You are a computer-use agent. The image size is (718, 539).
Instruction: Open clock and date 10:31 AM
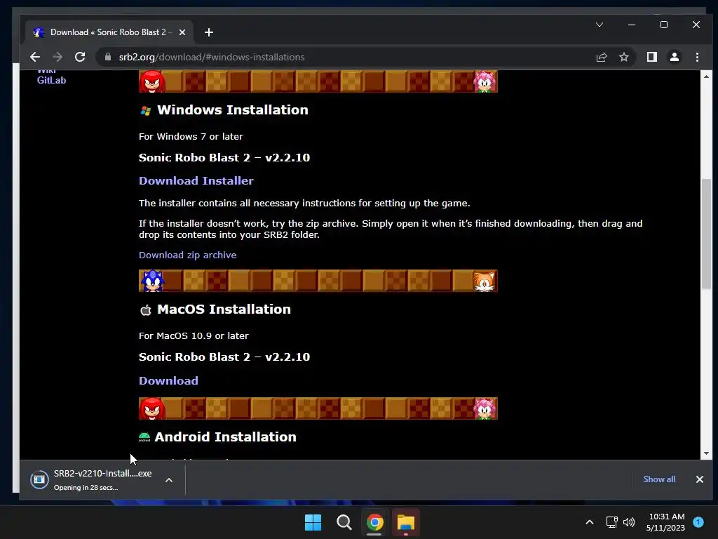(x=666, y=522)
